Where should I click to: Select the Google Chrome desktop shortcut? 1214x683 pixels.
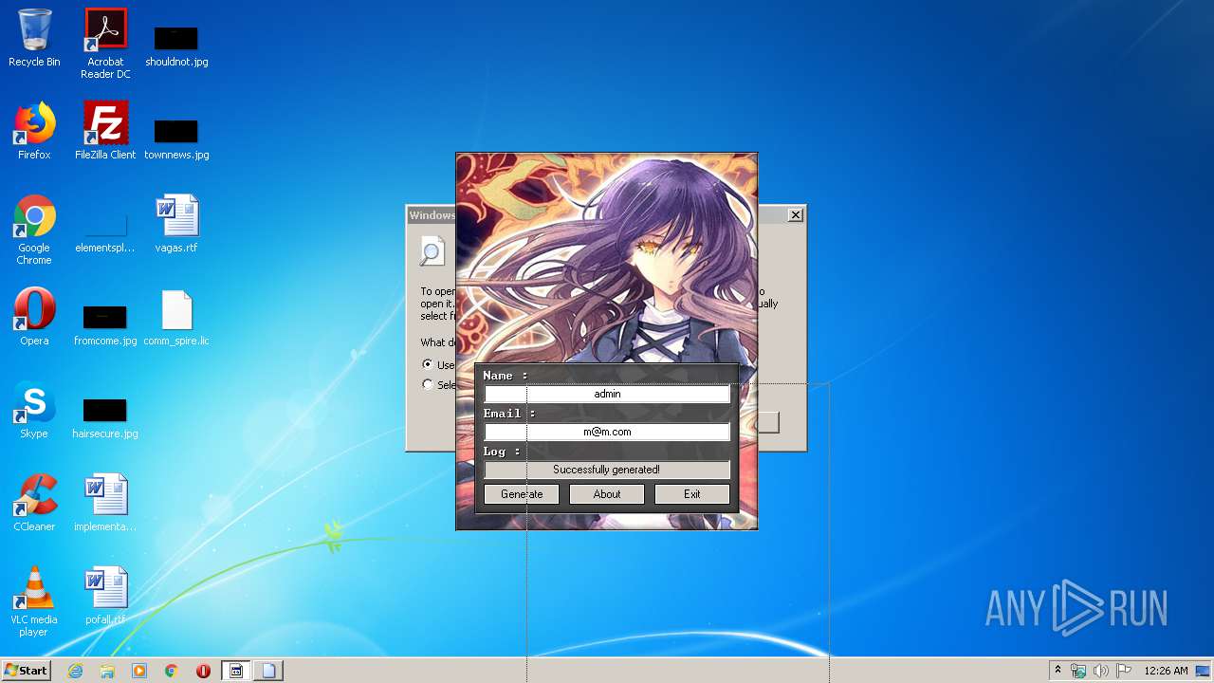34,230
